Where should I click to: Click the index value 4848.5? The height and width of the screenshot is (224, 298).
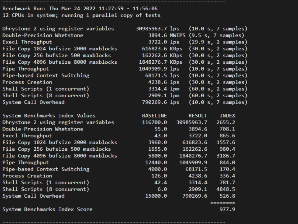coord(227,189)
